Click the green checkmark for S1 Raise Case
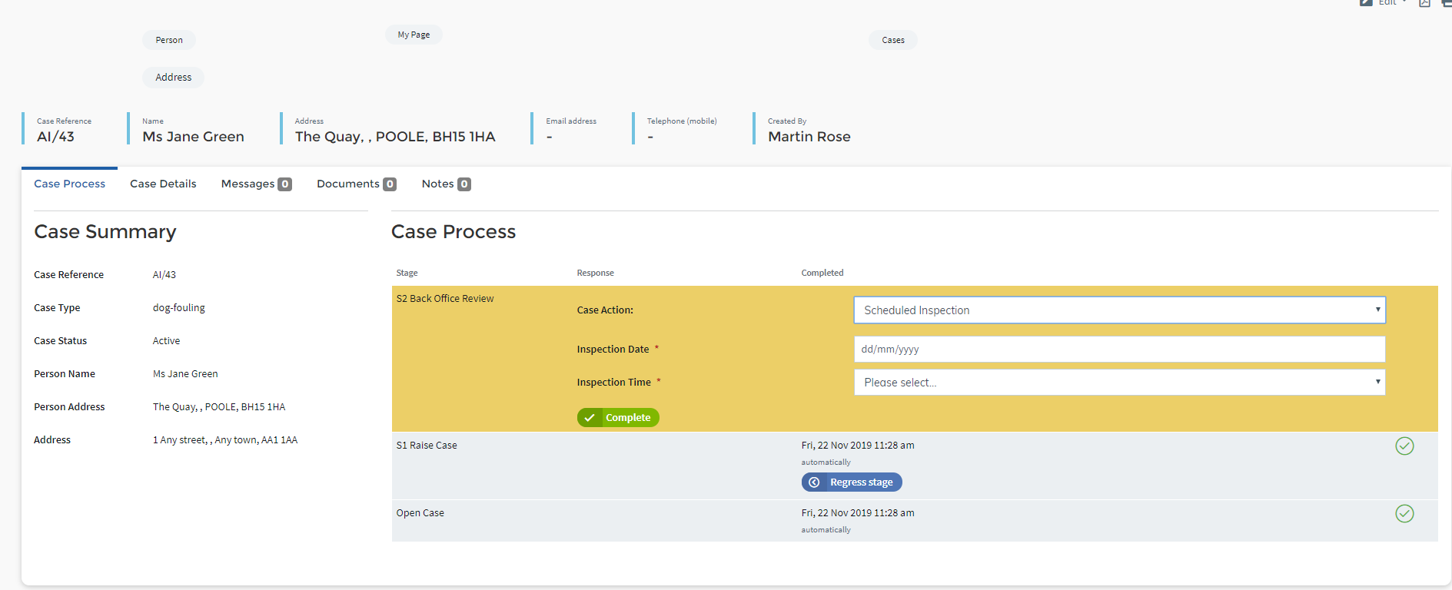This screenshot has width=1452, height=590. (x=1404, y=446)
